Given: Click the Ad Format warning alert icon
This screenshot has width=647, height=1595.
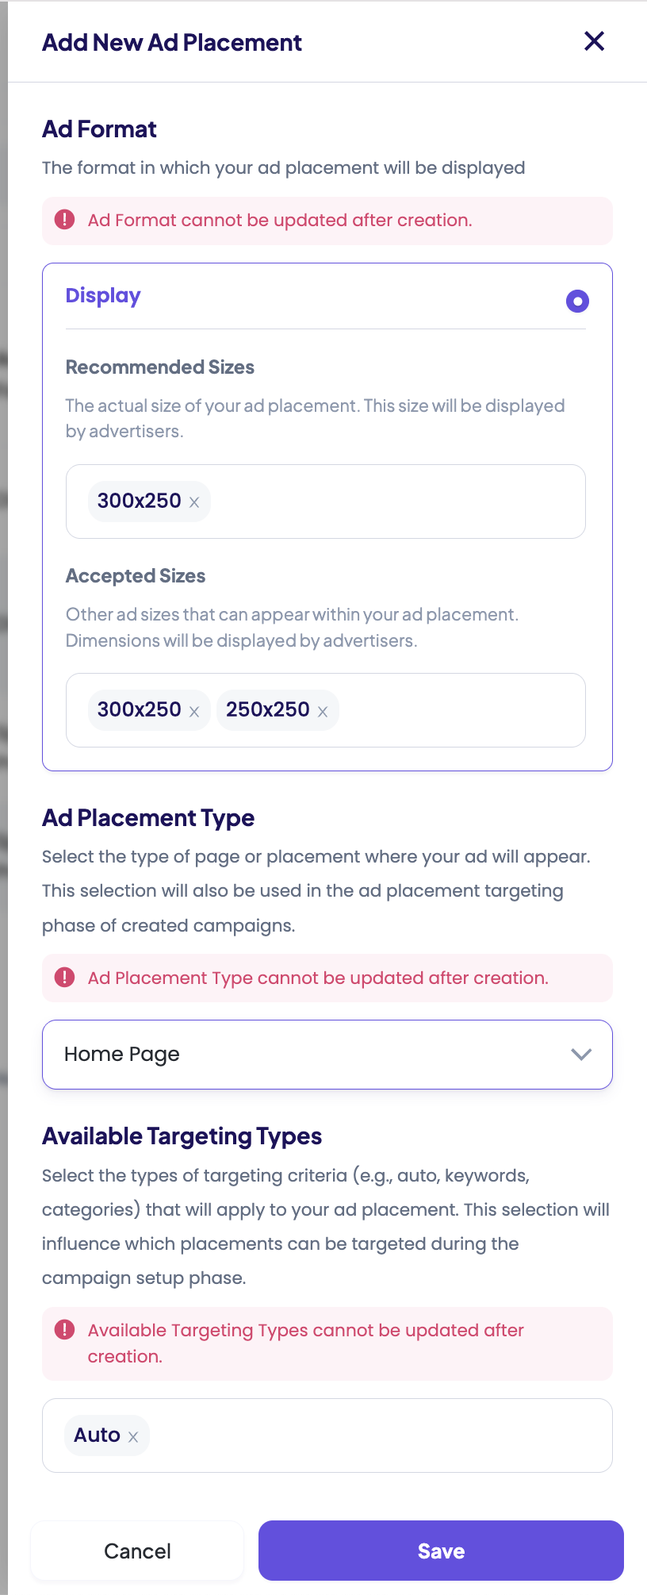Looking at the screenshot, I should pyautogui.click(x=64, y=220).
